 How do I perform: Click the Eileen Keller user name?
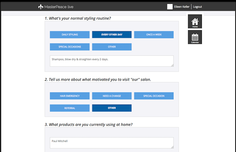click(182, 7)
